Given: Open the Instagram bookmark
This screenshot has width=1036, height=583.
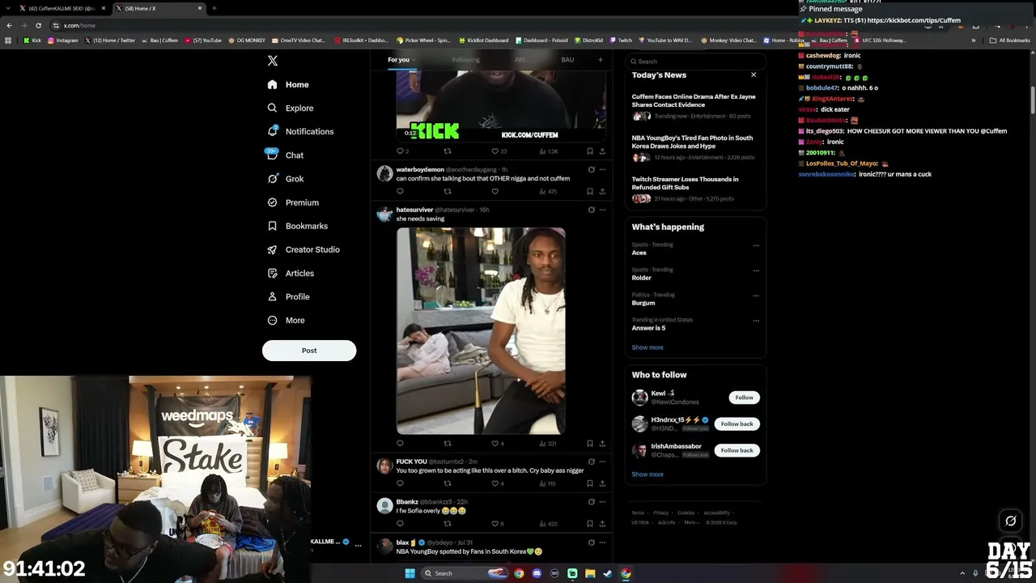Looking at the screenshot, I should tap(63, 40).
